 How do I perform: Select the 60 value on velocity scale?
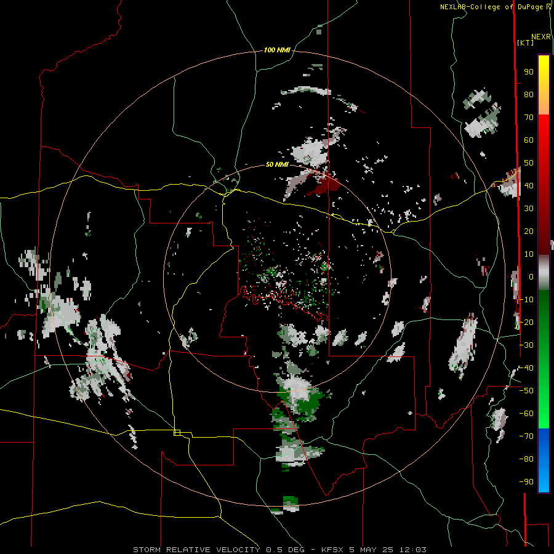(x=529, y=140)
